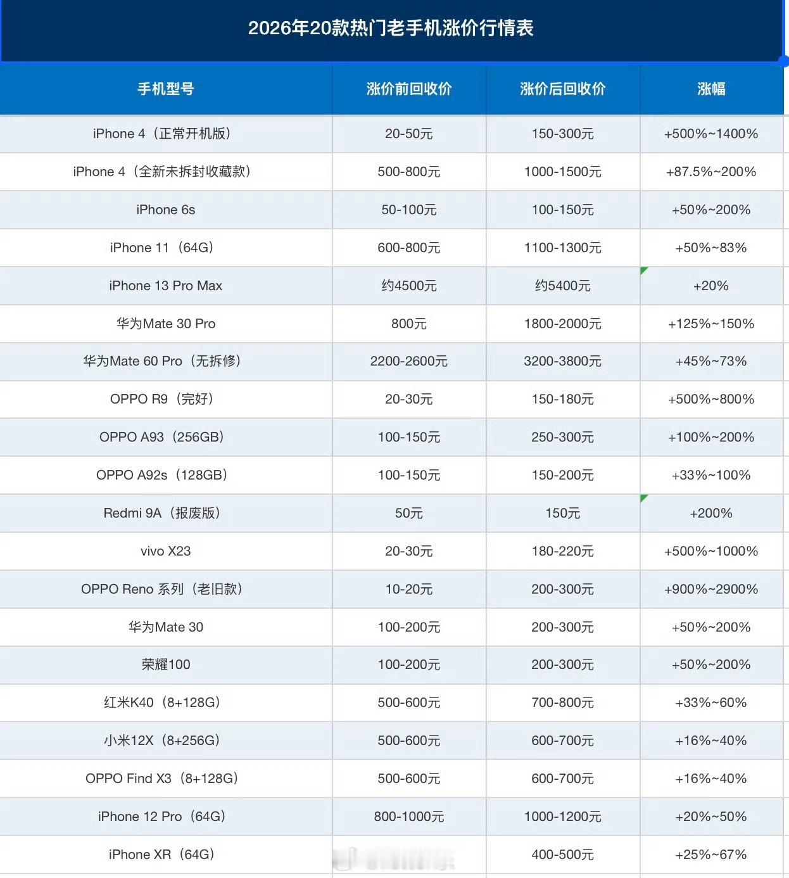The image size is (789, 878).
Task: Select the OPPO A92s（128GB）model cell
Action: (x=166, y=475)
